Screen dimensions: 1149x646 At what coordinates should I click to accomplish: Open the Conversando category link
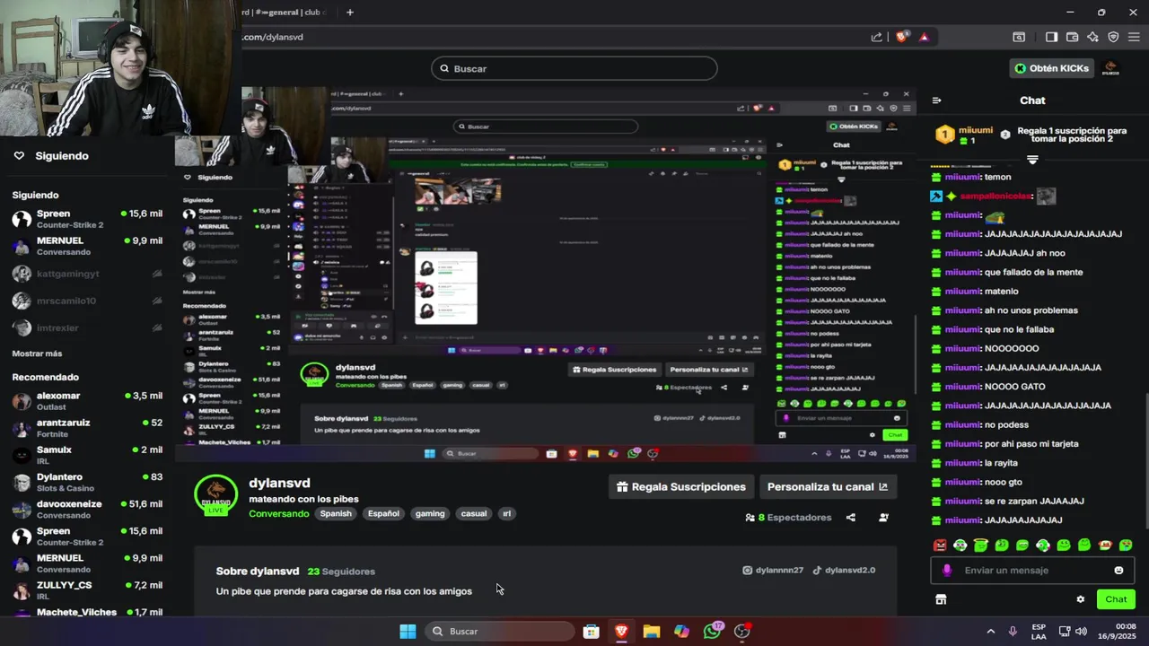pyautogui.click(x=279, y=513)
